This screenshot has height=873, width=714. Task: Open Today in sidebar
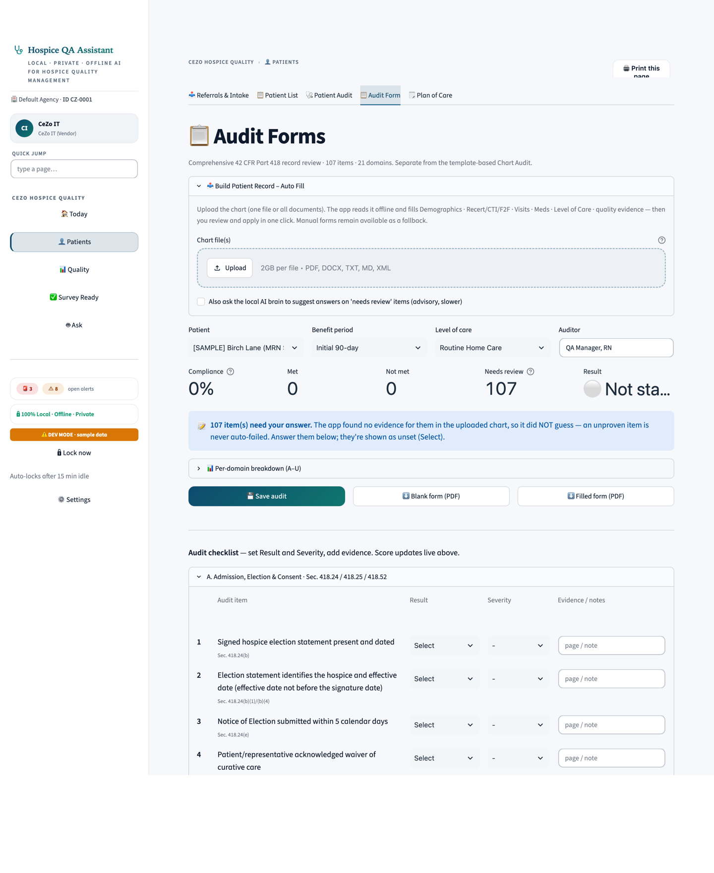pyautogui.click(x=74, y=214)
